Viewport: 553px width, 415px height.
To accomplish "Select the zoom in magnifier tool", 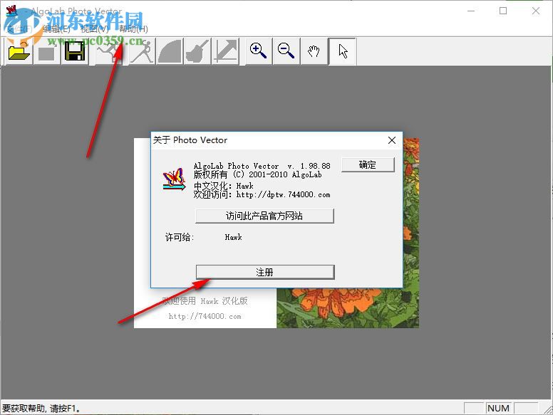I will click(x=258, y=51).
